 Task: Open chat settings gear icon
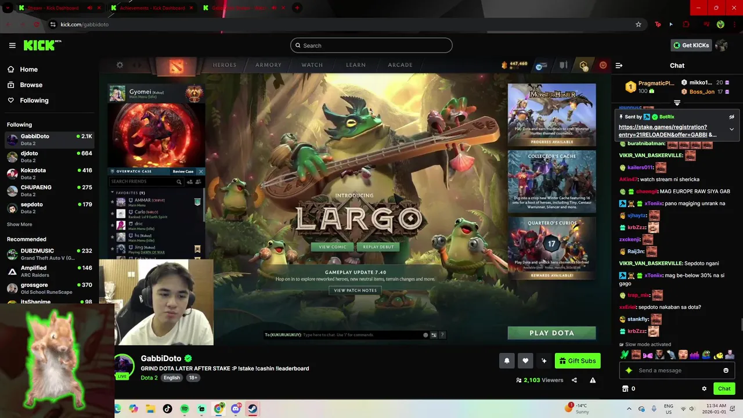[x=704, y=388]
